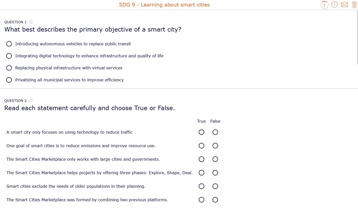Screen dimensions: 358x209
Task: Mark True for 'reduce emissions and improve resource use'
Action: (x=201, y=146)
